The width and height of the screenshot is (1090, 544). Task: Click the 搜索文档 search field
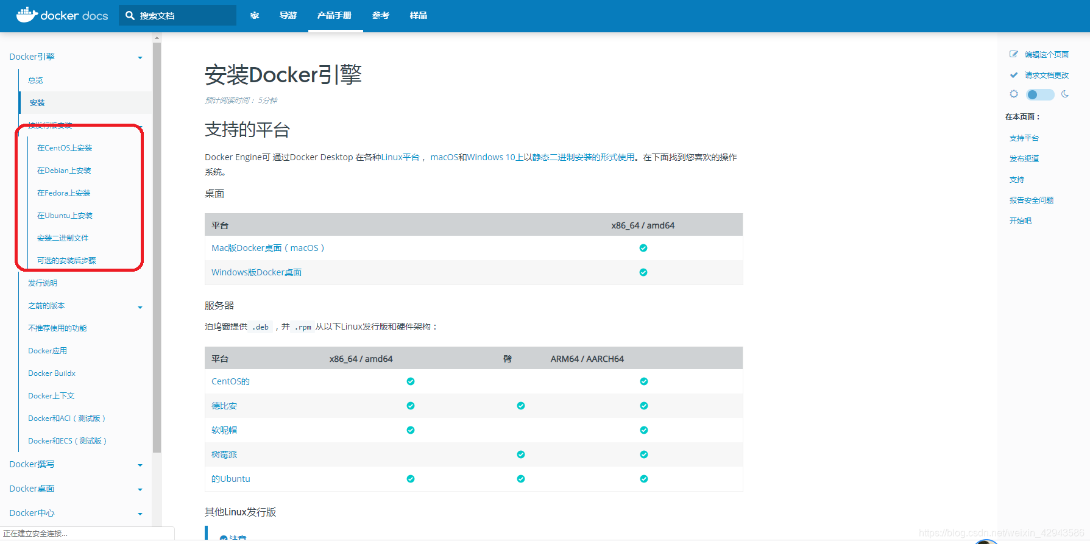click(178, 16)
